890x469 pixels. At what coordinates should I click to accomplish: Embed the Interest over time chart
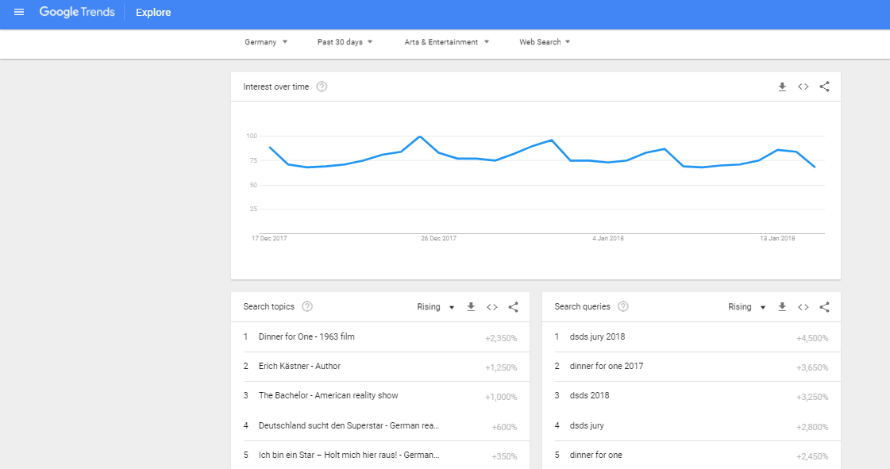click(x=803, y=86)
